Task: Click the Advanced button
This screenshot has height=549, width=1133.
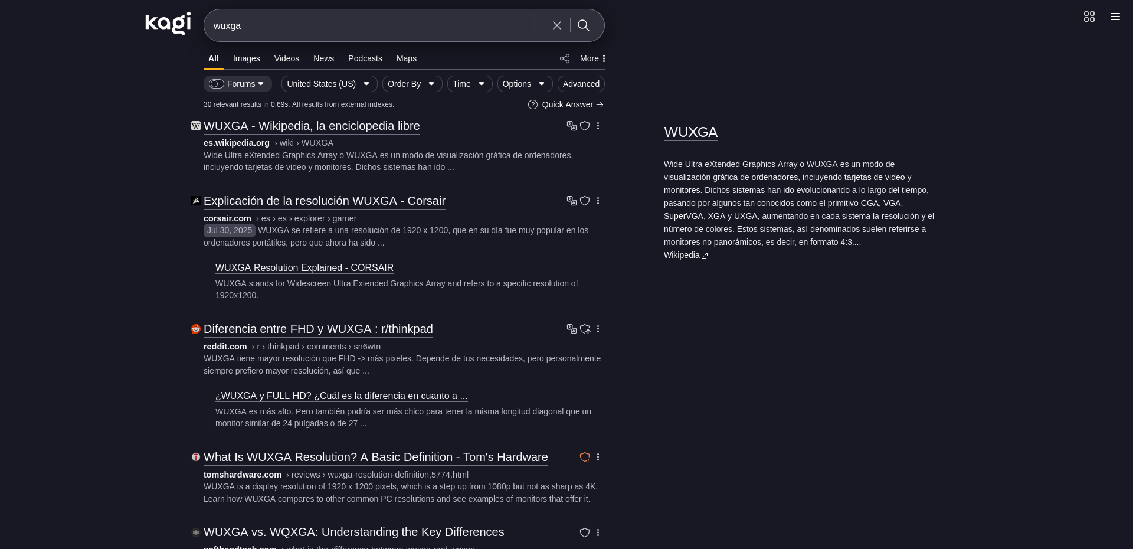Action: [x=581, y=84]
